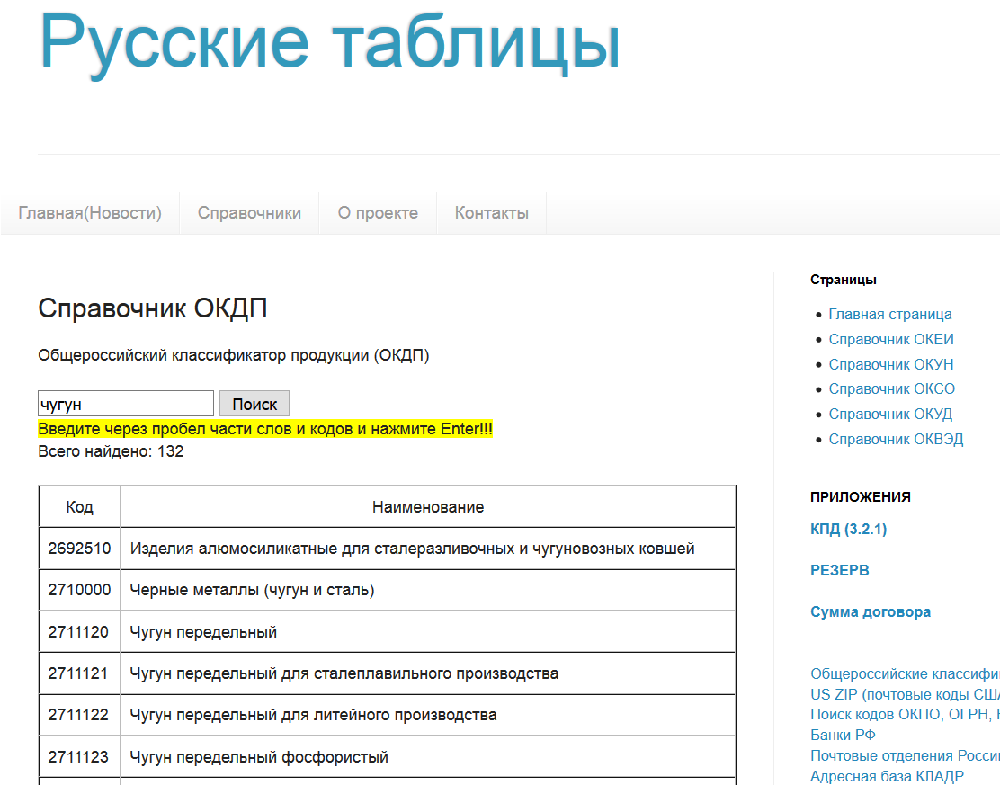Open the Справочник ОКСО link

click(x=891, y=388)
